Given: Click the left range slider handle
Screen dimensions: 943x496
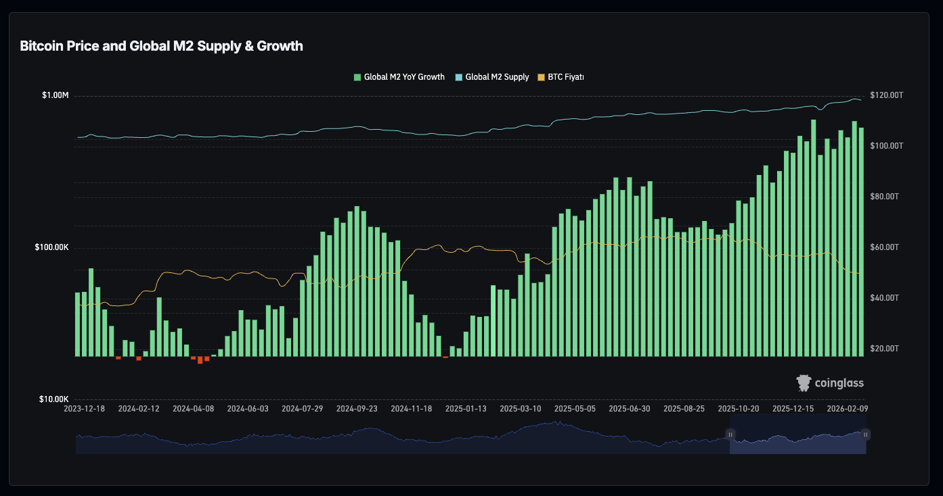Looking at the screenshot, I should click(730, 435).
